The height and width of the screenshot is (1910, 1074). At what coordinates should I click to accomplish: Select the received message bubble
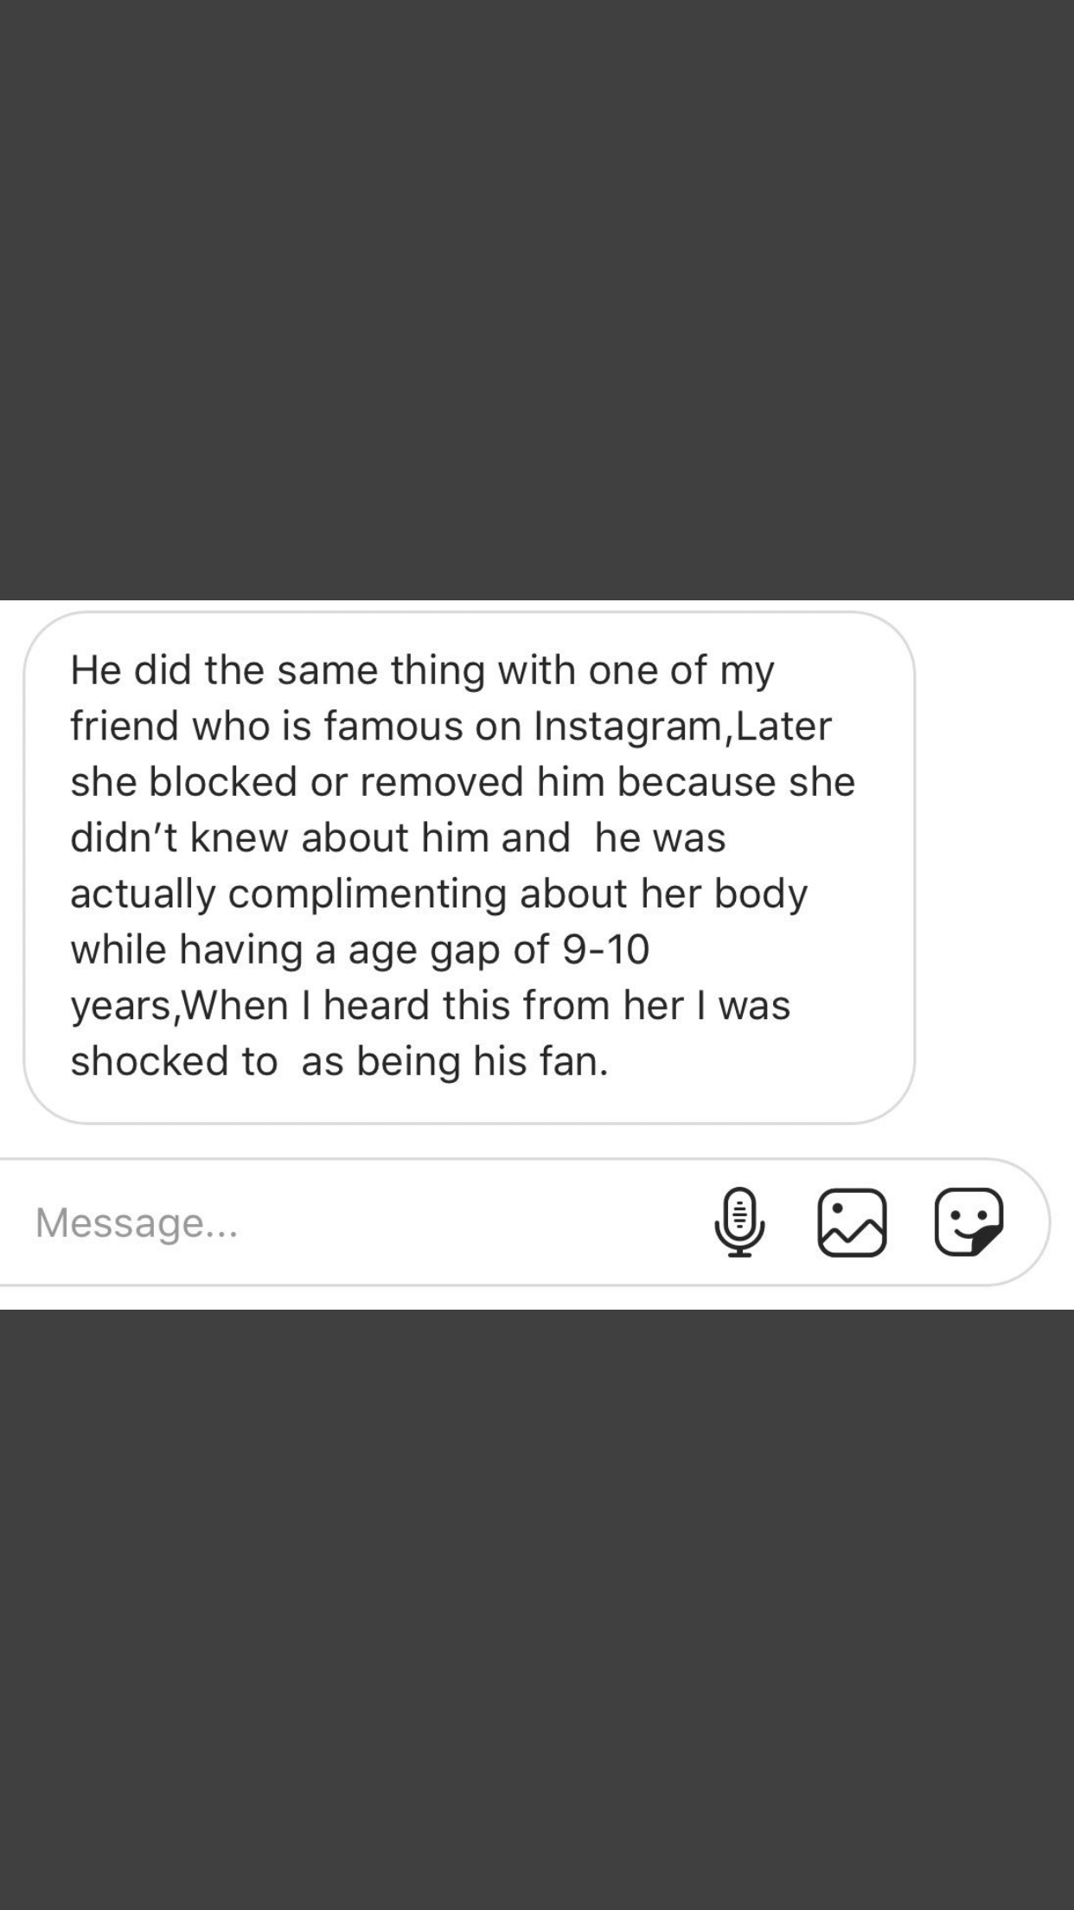(470, 868)
